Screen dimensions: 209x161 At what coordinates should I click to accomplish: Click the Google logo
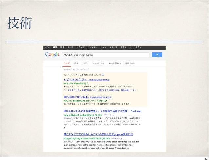click(x=52, y=54)
